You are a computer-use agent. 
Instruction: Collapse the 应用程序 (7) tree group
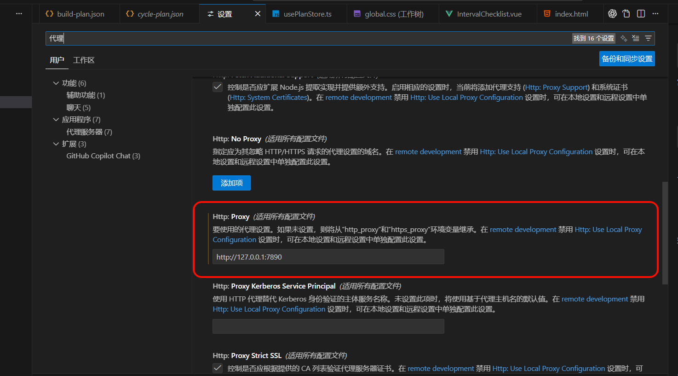point(56,120)
